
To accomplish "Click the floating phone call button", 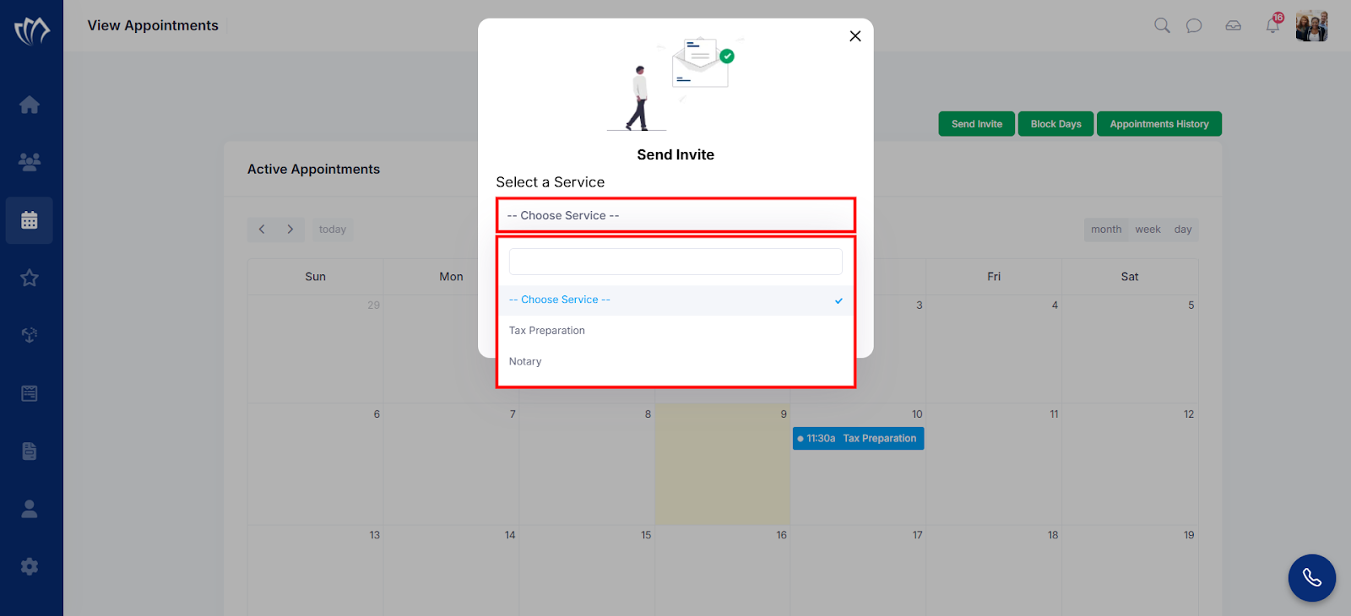I will [x=1311, y=578].
